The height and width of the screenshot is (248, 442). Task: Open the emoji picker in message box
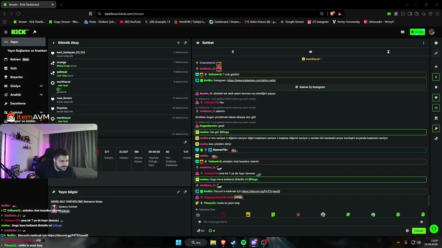click(422, 222)
